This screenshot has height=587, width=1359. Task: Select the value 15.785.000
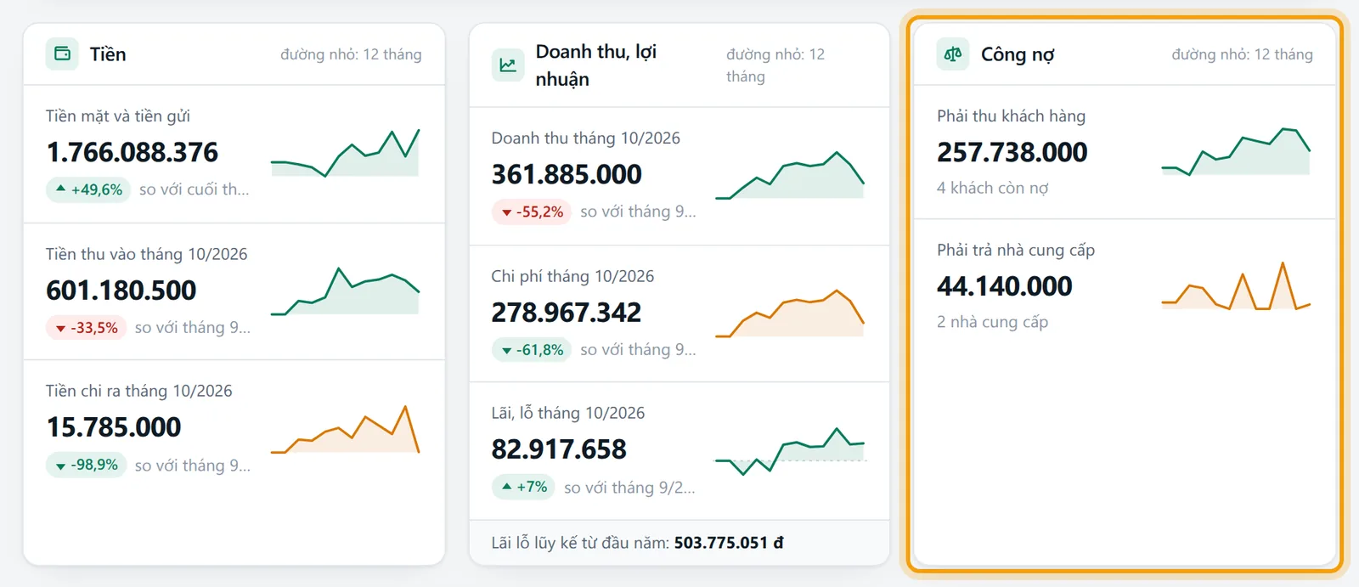click(114, 427)
